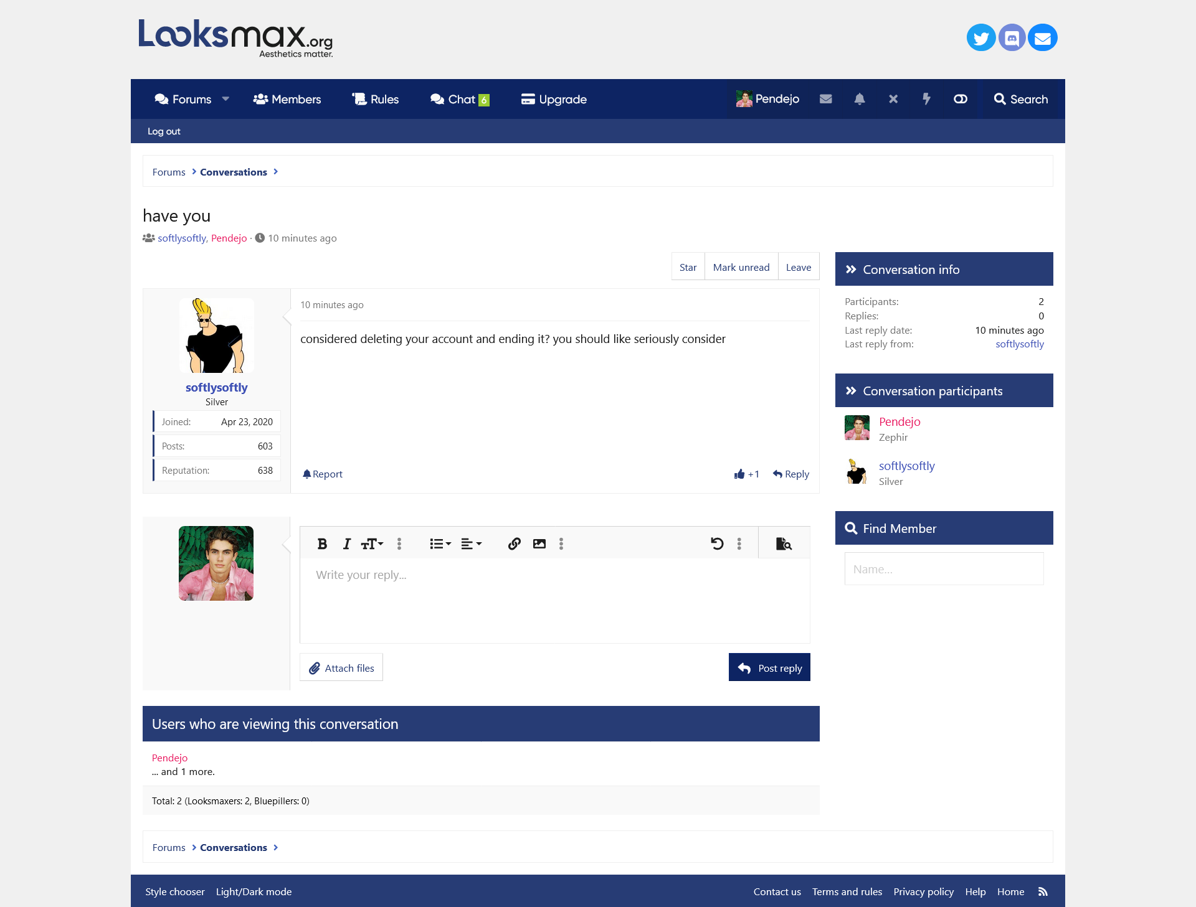Open the Chat nav item

click(x=460, y=99)
